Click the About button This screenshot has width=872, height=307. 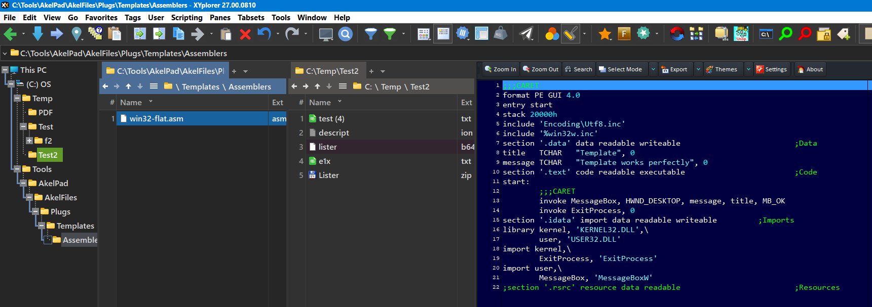point(810,69)
